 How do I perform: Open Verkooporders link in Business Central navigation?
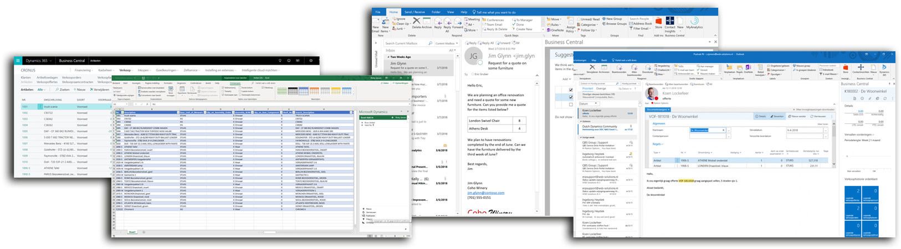point(71,77)
